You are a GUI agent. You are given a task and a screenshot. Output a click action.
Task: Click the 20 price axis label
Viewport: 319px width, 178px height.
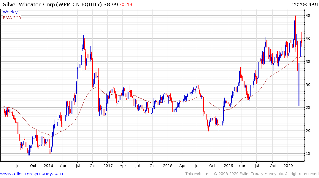click(x=308, y=131)
